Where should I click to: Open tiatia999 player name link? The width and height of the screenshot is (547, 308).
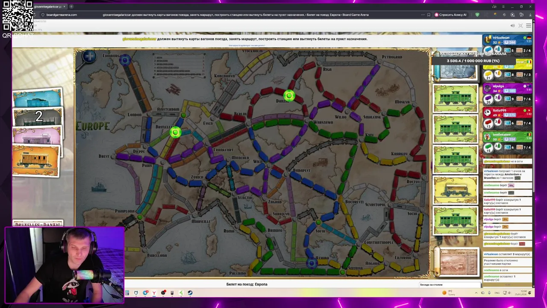click(x=500, y=110)
